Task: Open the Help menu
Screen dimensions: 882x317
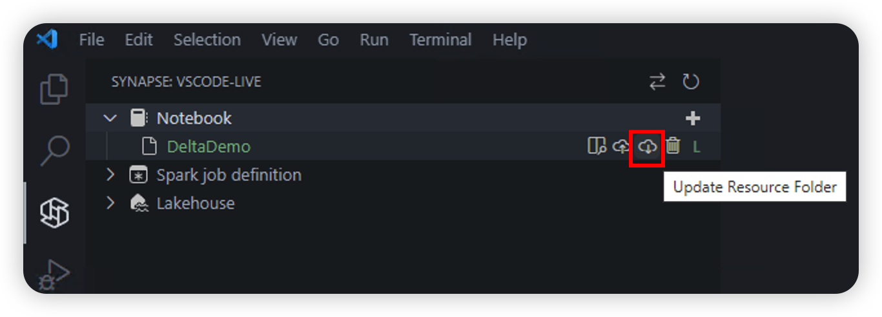Action: [x=509, y=40]
